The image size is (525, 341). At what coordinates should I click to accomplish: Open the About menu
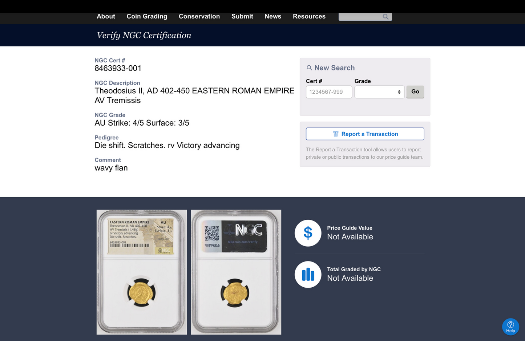pyautogui.click(x=106, y=16)
